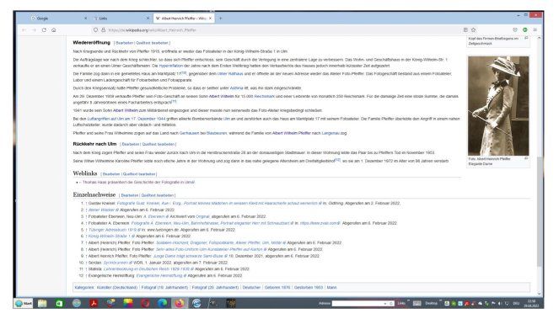The width and height of the screenshot is (559, 319).
Task: Open the Reichsmark link
Action: coord(264,96)
